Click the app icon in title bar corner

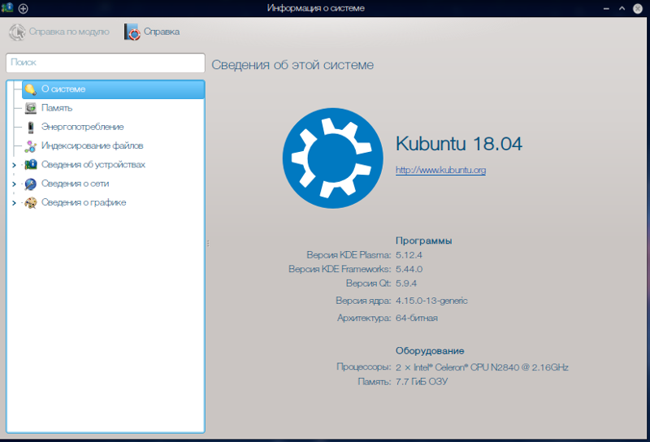(x=7, y=8)
